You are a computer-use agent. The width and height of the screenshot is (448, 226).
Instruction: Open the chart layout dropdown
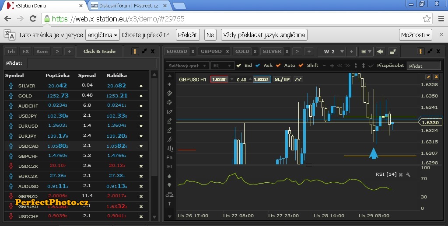point(366,52)
